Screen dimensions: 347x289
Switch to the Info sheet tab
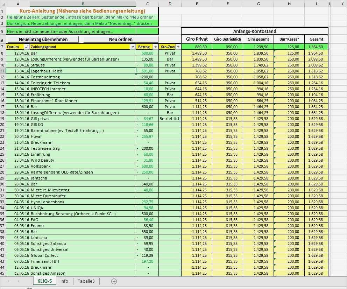pos(64,281)
